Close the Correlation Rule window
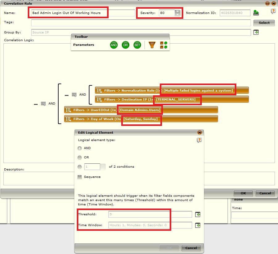The image size is (278, 254). (x=274, y=3)
